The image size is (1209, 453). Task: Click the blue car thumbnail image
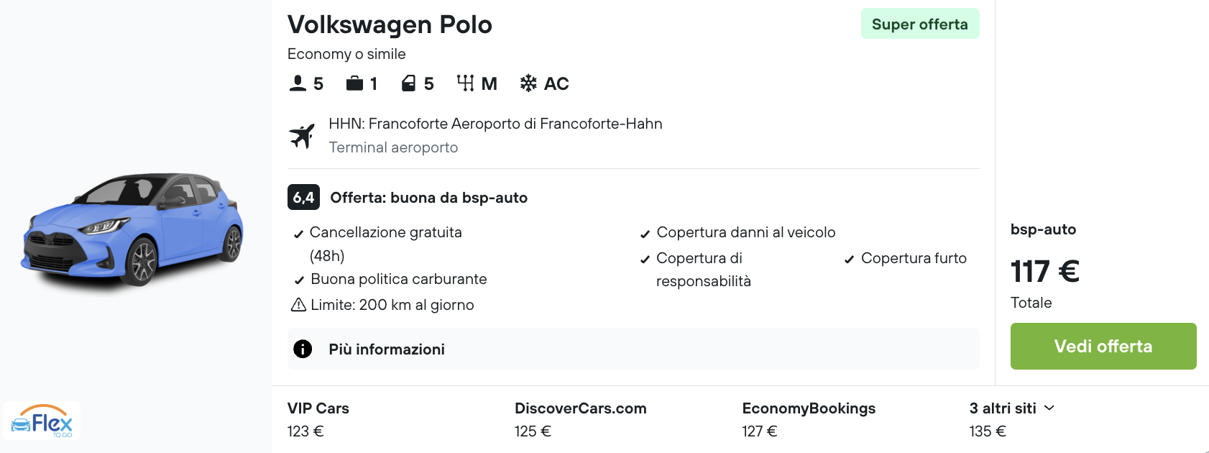(133, 229)
